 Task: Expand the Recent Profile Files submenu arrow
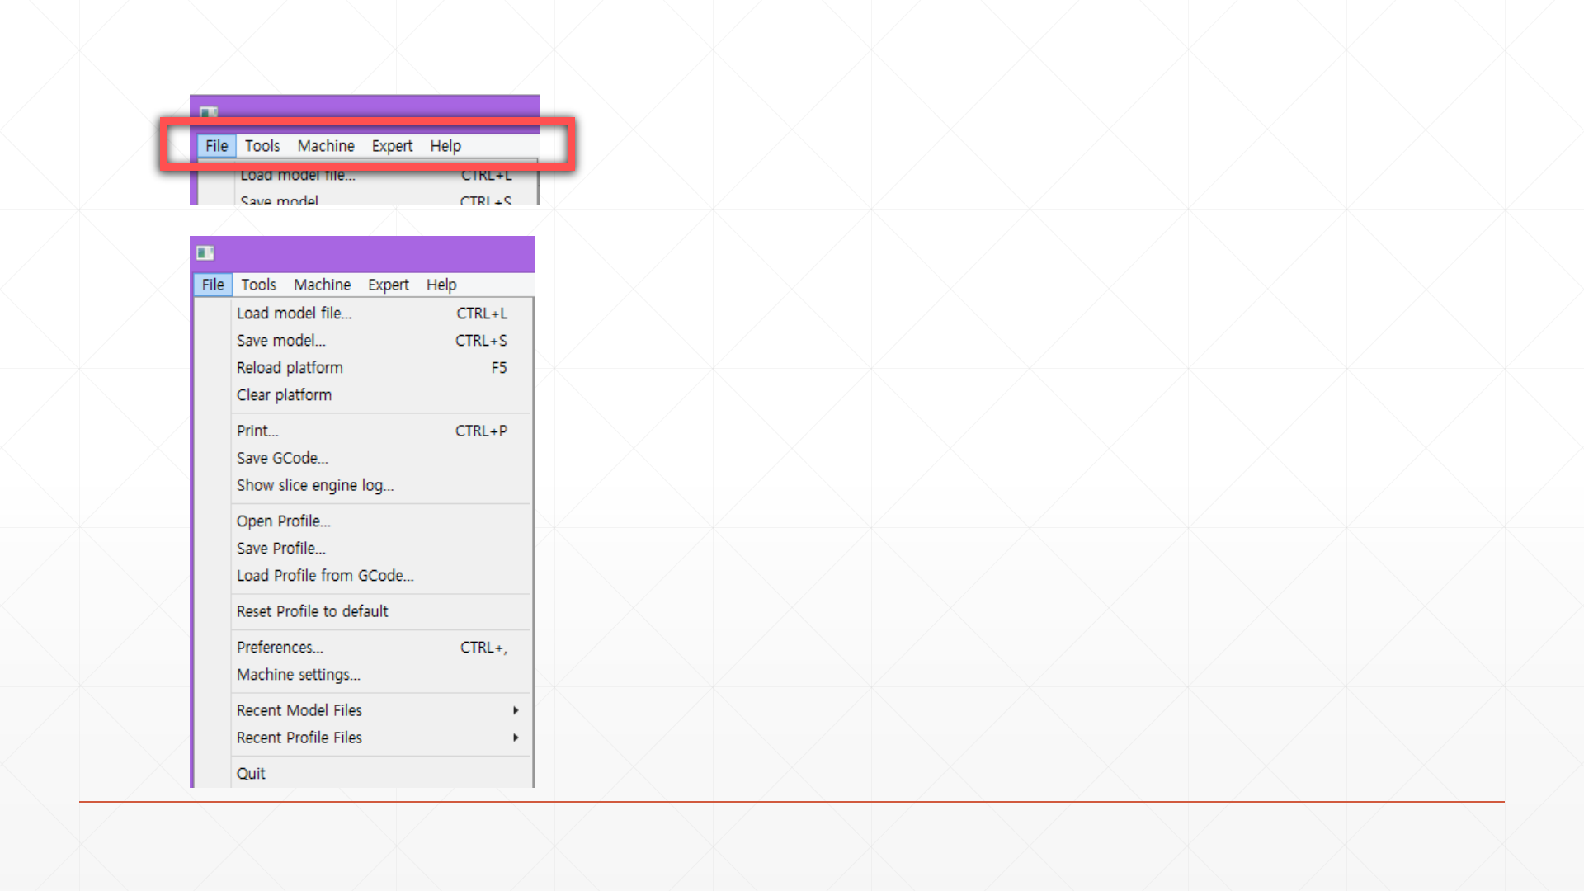point(516,738)
